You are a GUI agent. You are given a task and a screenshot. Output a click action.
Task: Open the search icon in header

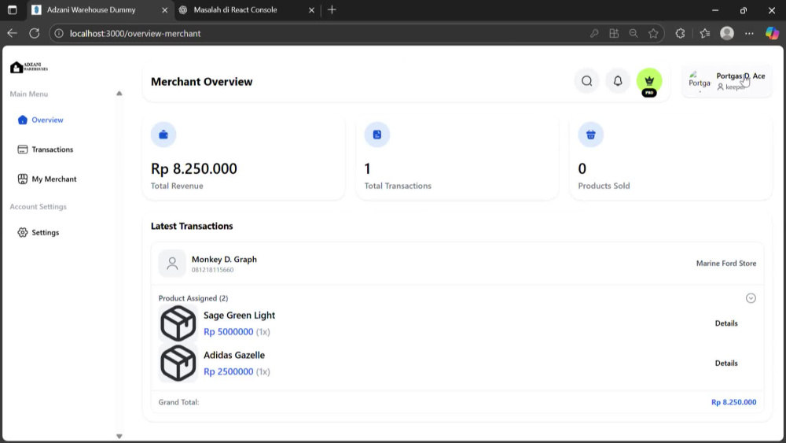586,81
